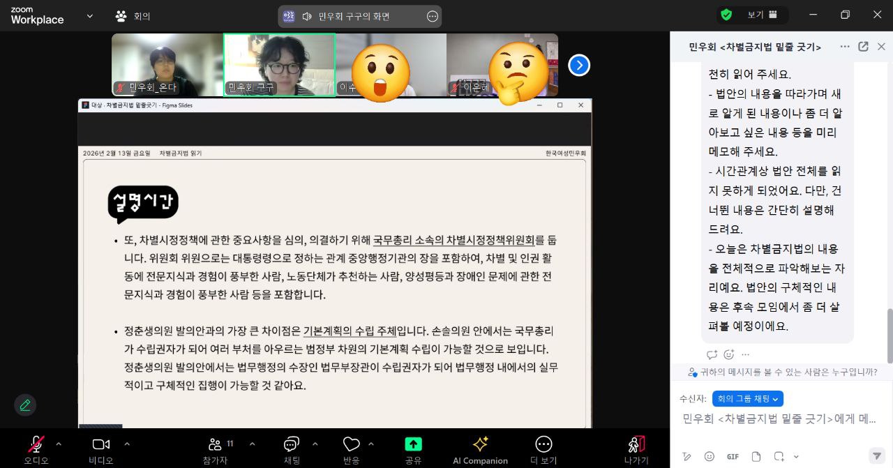Open the emoji picker in the message composer
The image size is (893, 468).
click(709, 456)
